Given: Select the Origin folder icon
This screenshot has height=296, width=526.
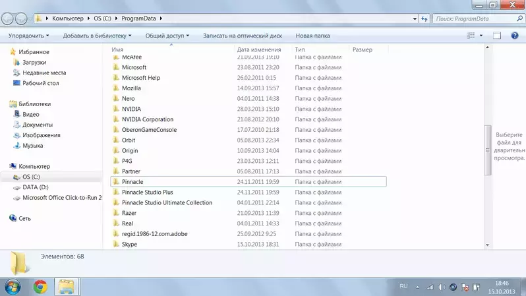Looking at the screenshot, I should pos(116,150).
